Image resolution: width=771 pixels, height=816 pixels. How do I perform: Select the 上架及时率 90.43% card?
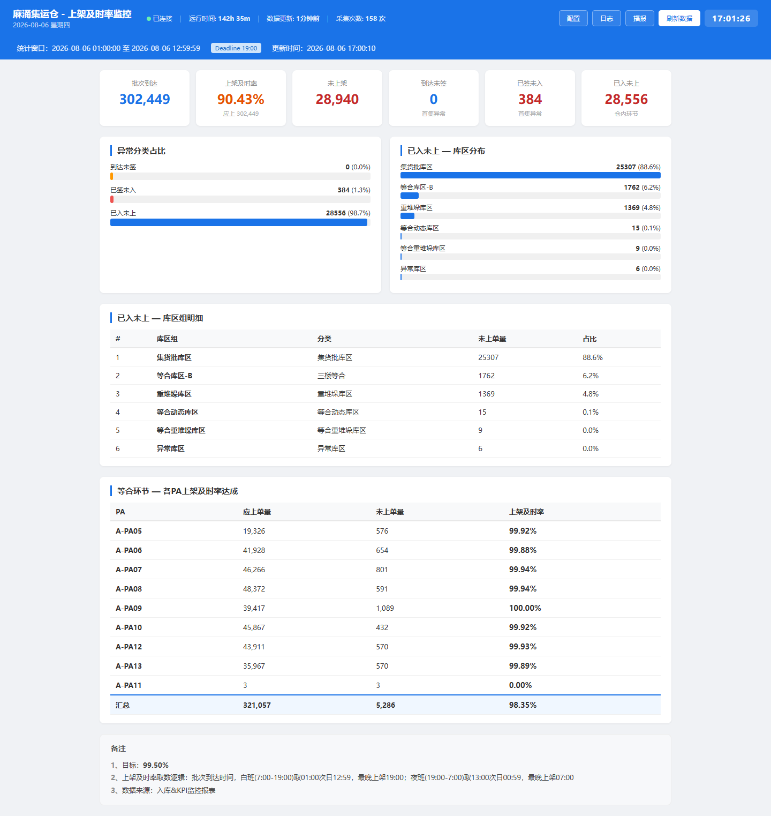point(241,98)
